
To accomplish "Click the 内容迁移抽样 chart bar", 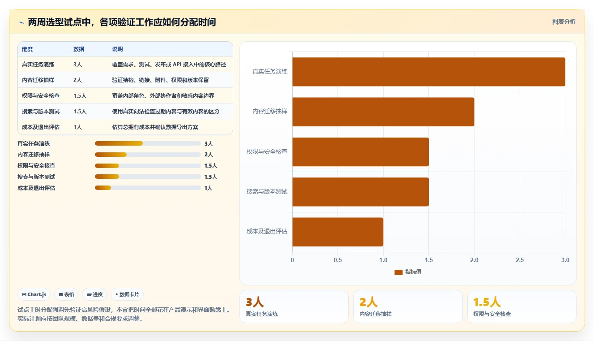I will (x=383, y=112).
